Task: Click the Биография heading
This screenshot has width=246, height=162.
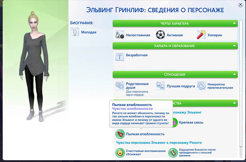Action: (x=81, y=23)
